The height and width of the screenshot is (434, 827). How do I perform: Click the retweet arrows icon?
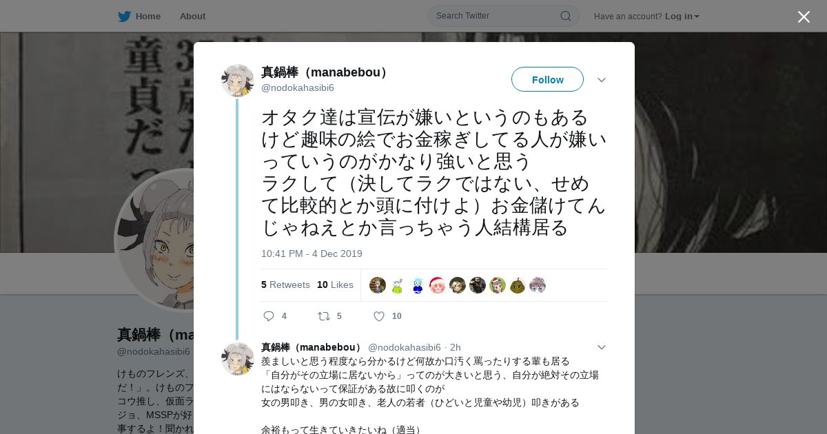(x=323, y=316)
